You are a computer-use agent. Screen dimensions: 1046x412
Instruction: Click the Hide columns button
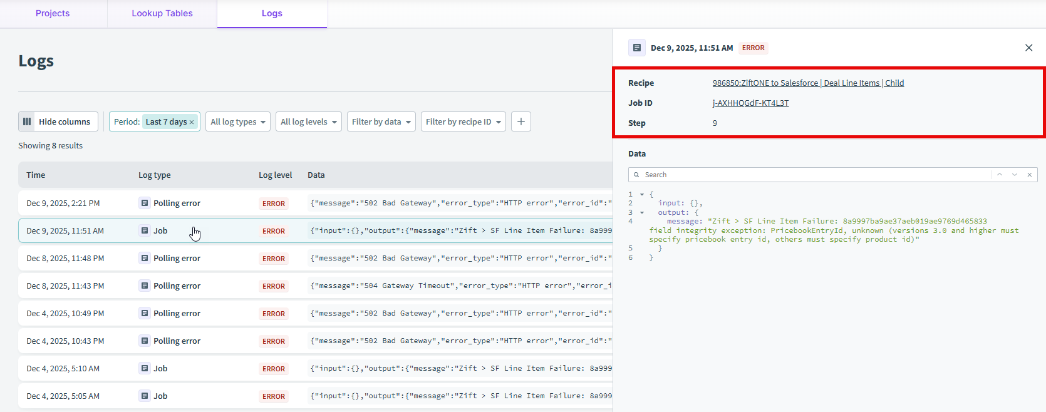point(58,121)
